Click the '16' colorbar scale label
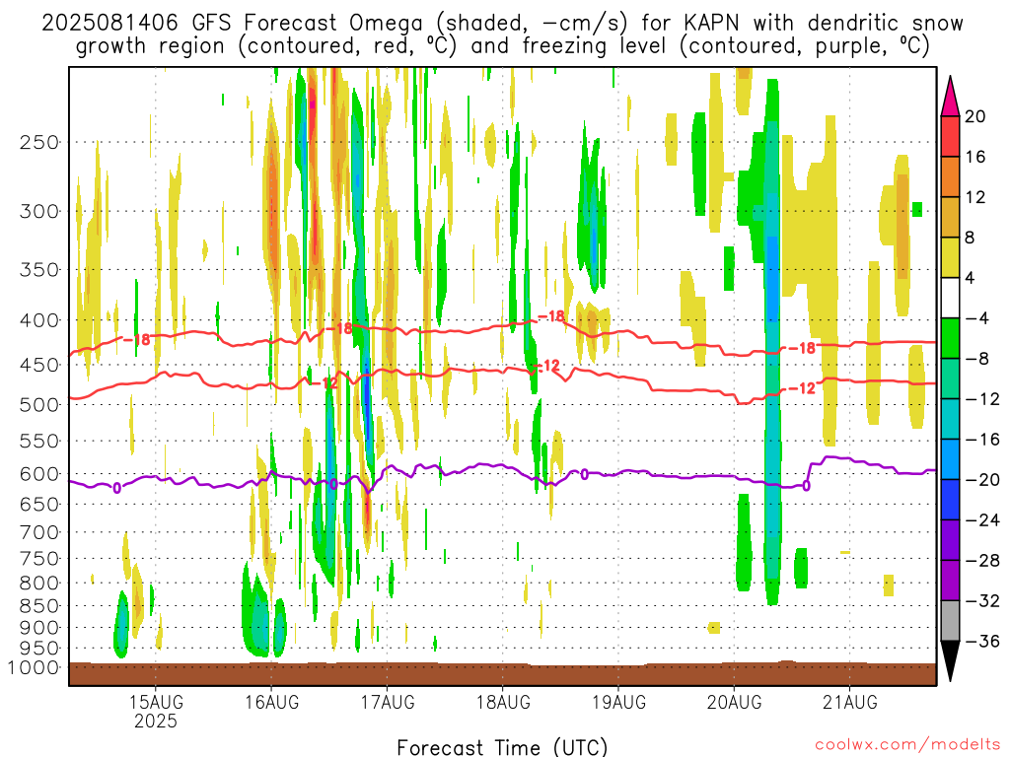 (x=975, y=157)
